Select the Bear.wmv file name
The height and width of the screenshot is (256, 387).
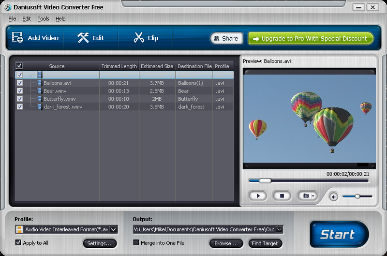tap(55, 91)
